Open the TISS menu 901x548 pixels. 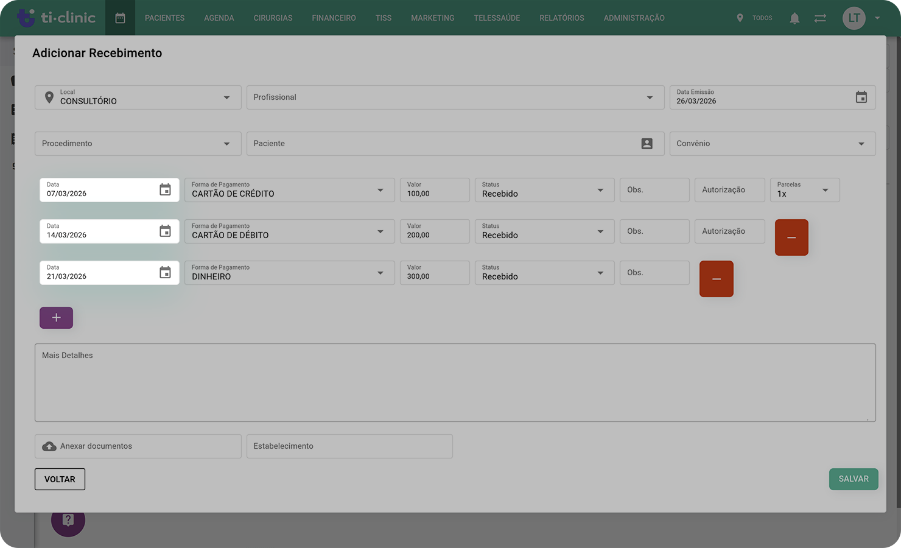click(x=384, y=18)
